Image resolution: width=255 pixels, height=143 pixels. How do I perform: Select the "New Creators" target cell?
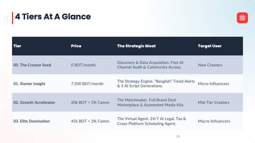pos(210,65)
